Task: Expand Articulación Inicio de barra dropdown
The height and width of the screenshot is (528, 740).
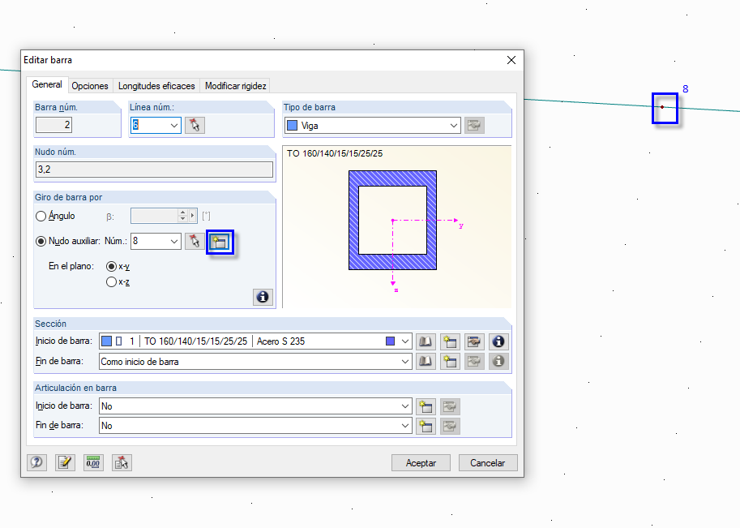Action: click(405, 406)
